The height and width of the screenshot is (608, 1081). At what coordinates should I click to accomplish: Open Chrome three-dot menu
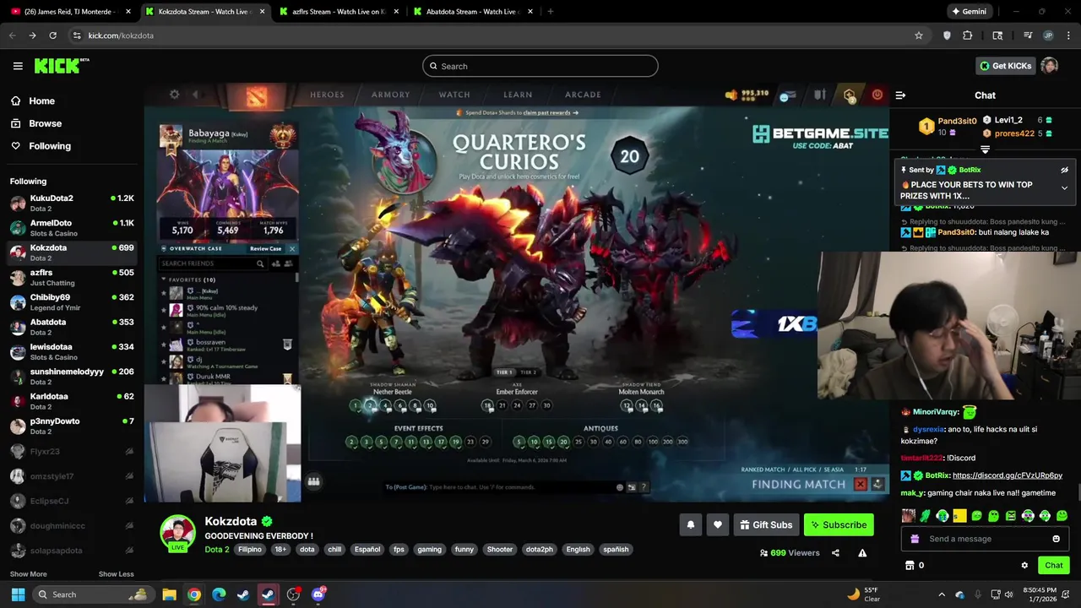[1068, 35]
